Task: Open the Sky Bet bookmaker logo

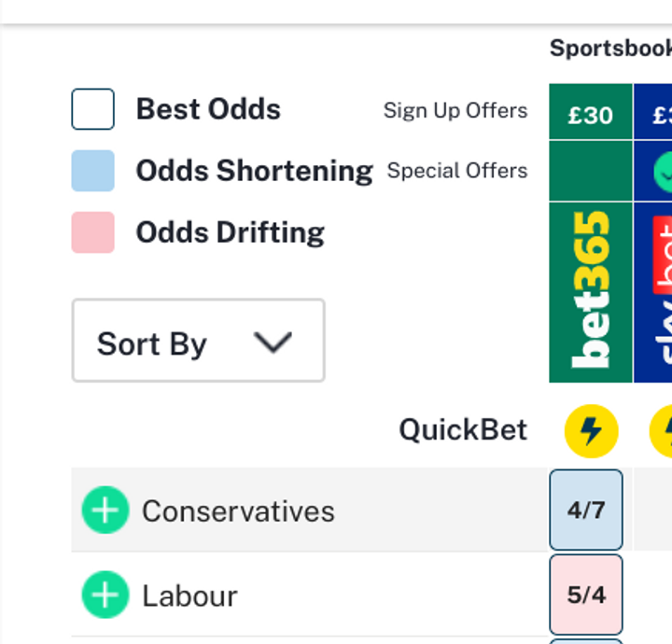Action: coord(653,292)
